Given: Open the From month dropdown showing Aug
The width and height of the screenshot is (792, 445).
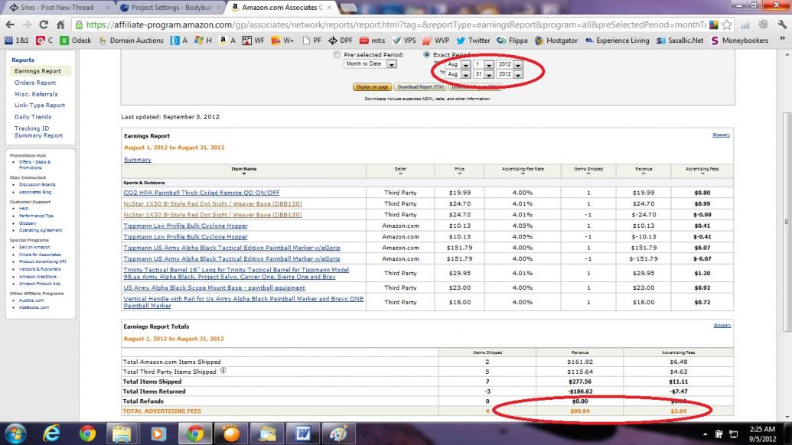Looking at the screenshot, I should coord(458,64).
